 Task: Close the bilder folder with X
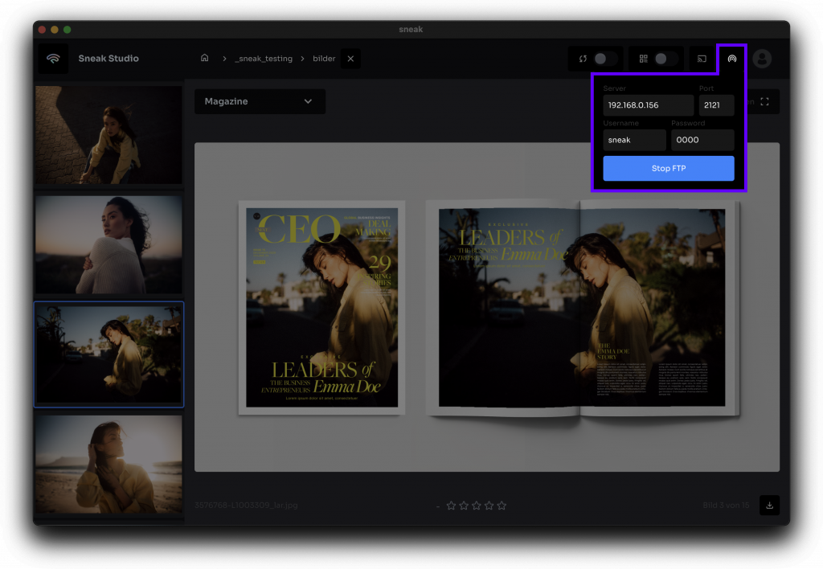point(350,59)
